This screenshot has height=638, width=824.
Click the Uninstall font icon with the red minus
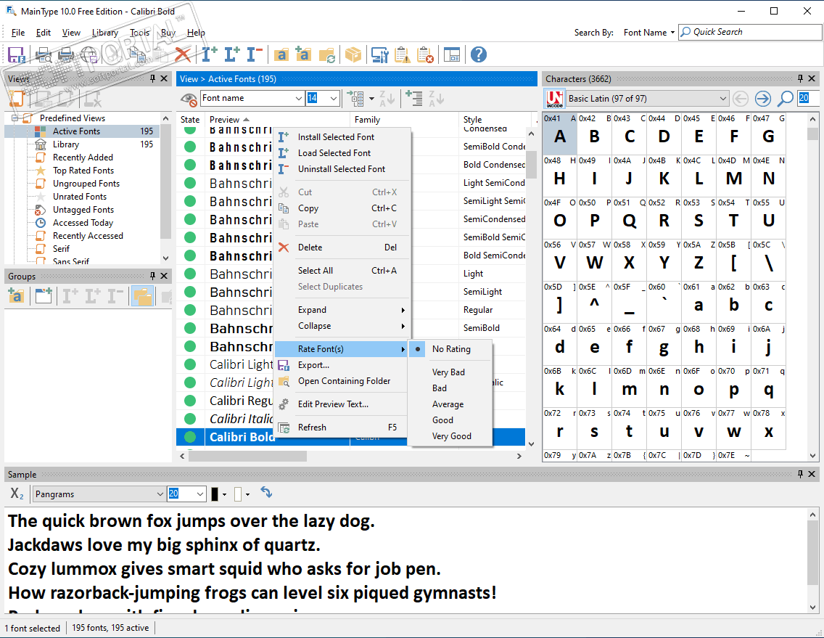tap(255, 54)
